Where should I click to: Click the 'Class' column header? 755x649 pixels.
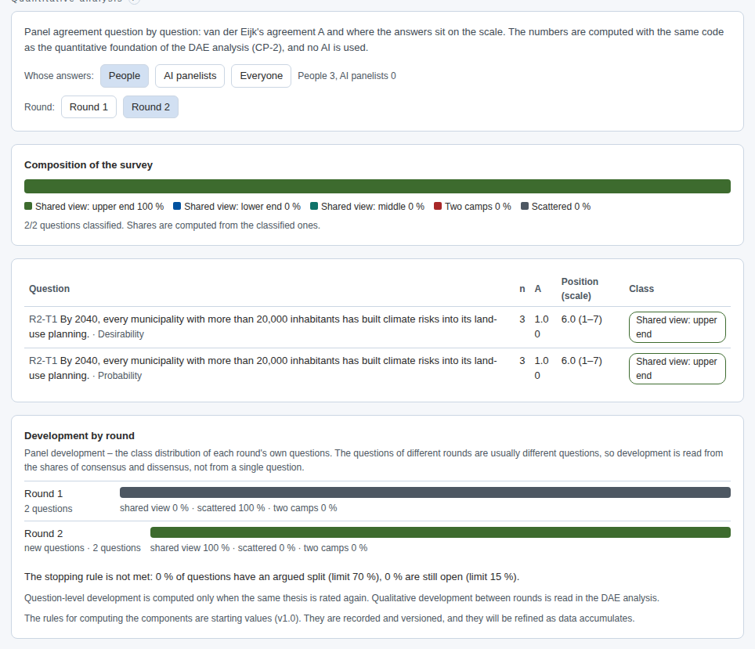click(x=641, y=288)
